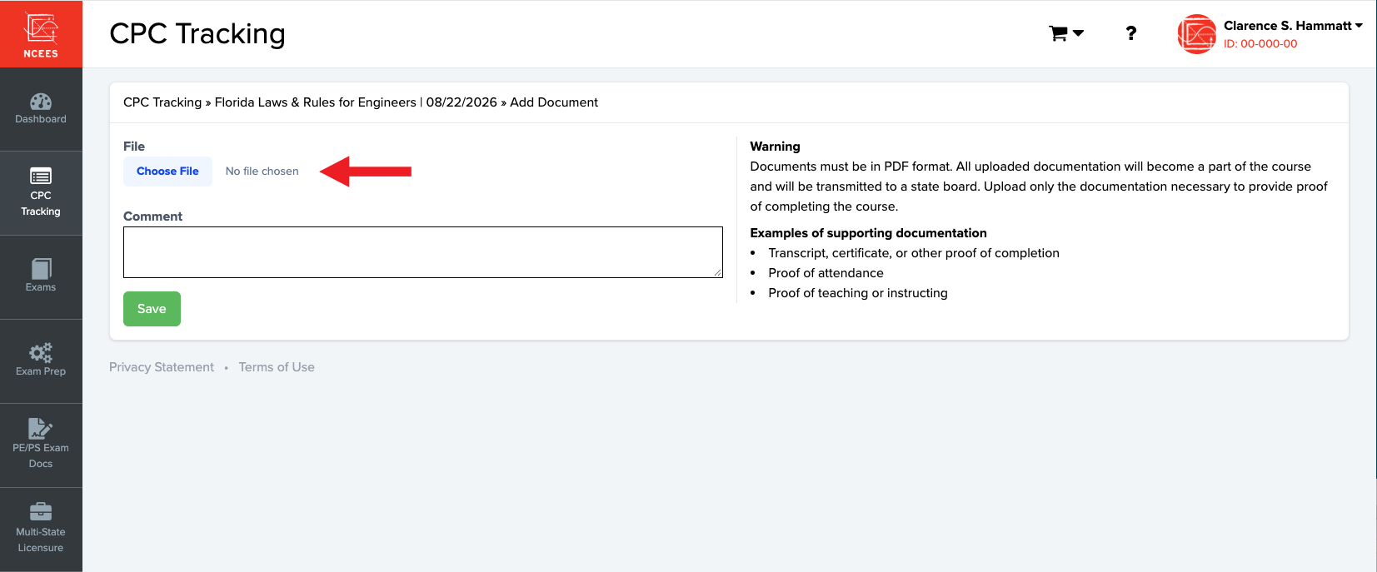
Task: Open the Florida Laws & Rules breadcrumb link
Action: point(356,102)
